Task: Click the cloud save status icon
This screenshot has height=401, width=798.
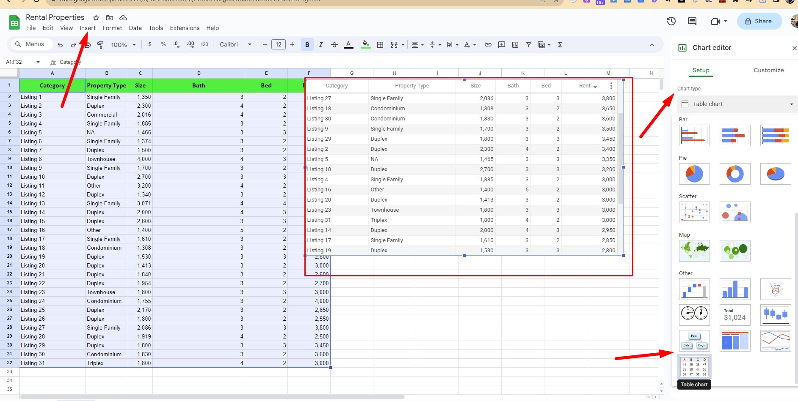Action: [x=123, y=18]
